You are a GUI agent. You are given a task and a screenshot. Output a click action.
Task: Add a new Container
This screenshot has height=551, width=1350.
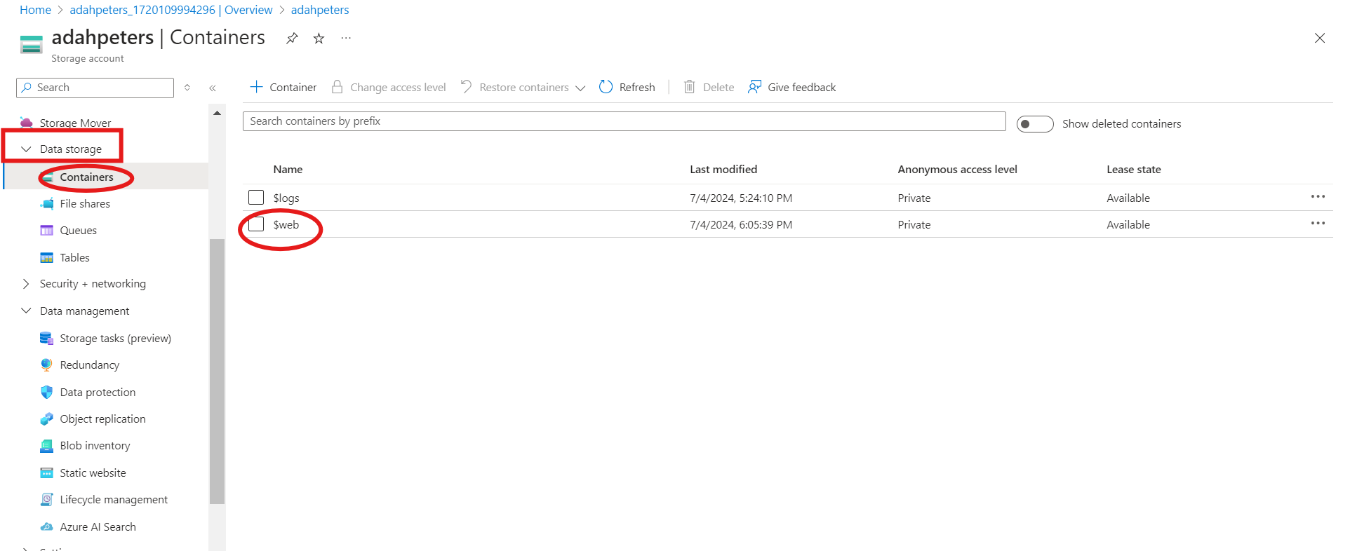(x=283, y=87)
